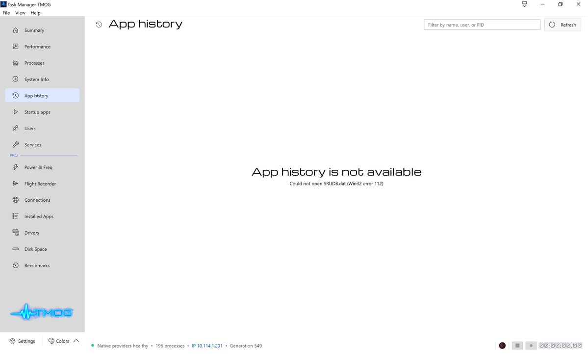Open the Help menu

(35, 13)
